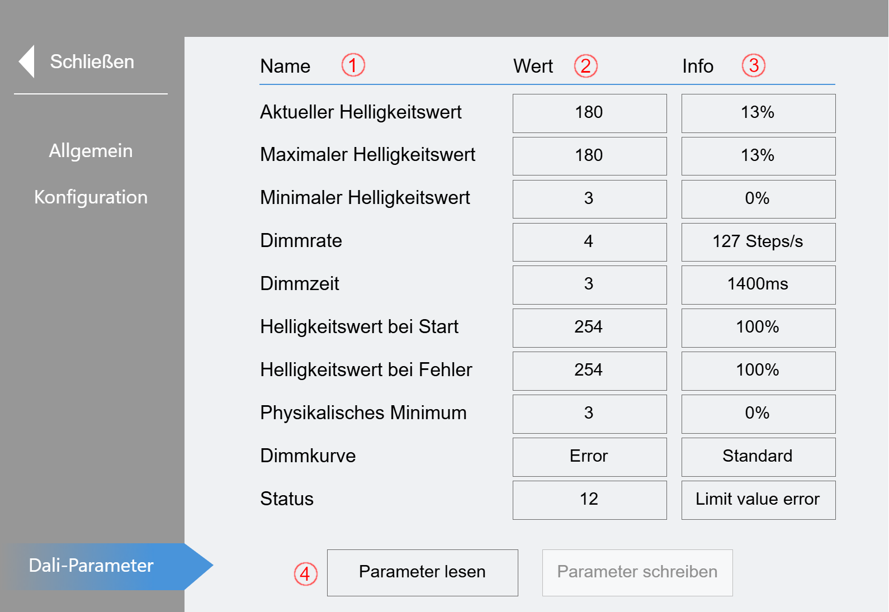Click Helligkeitswert bei Start value field

(x=589, y=328)
